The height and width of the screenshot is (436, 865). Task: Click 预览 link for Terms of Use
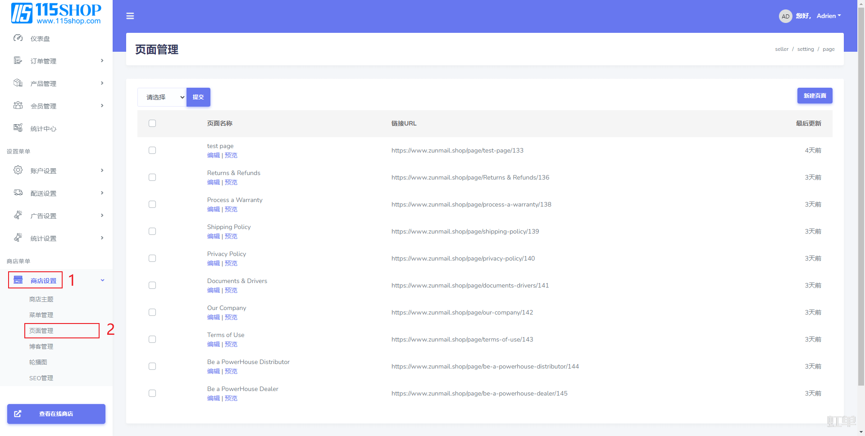[x=231, y=344]
